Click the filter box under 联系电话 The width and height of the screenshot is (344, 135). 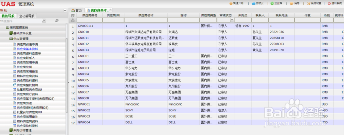(x=281, y=20)
